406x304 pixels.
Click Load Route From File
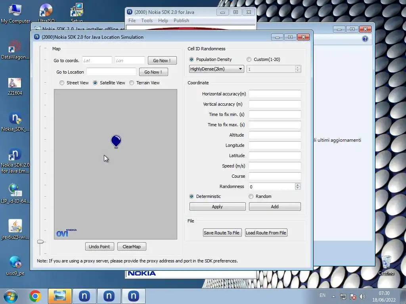[x=266, y=233]
